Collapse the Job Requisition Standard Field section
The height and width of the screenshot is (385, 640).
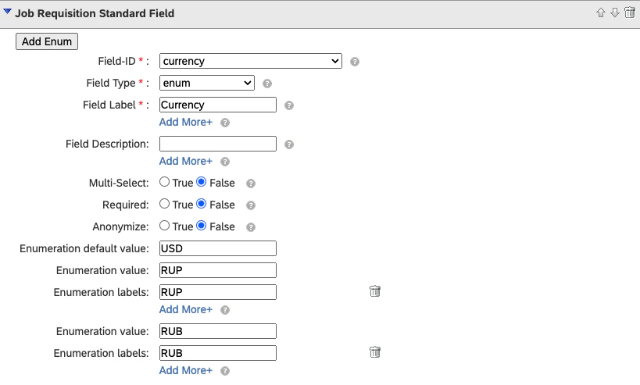(7, 12)
